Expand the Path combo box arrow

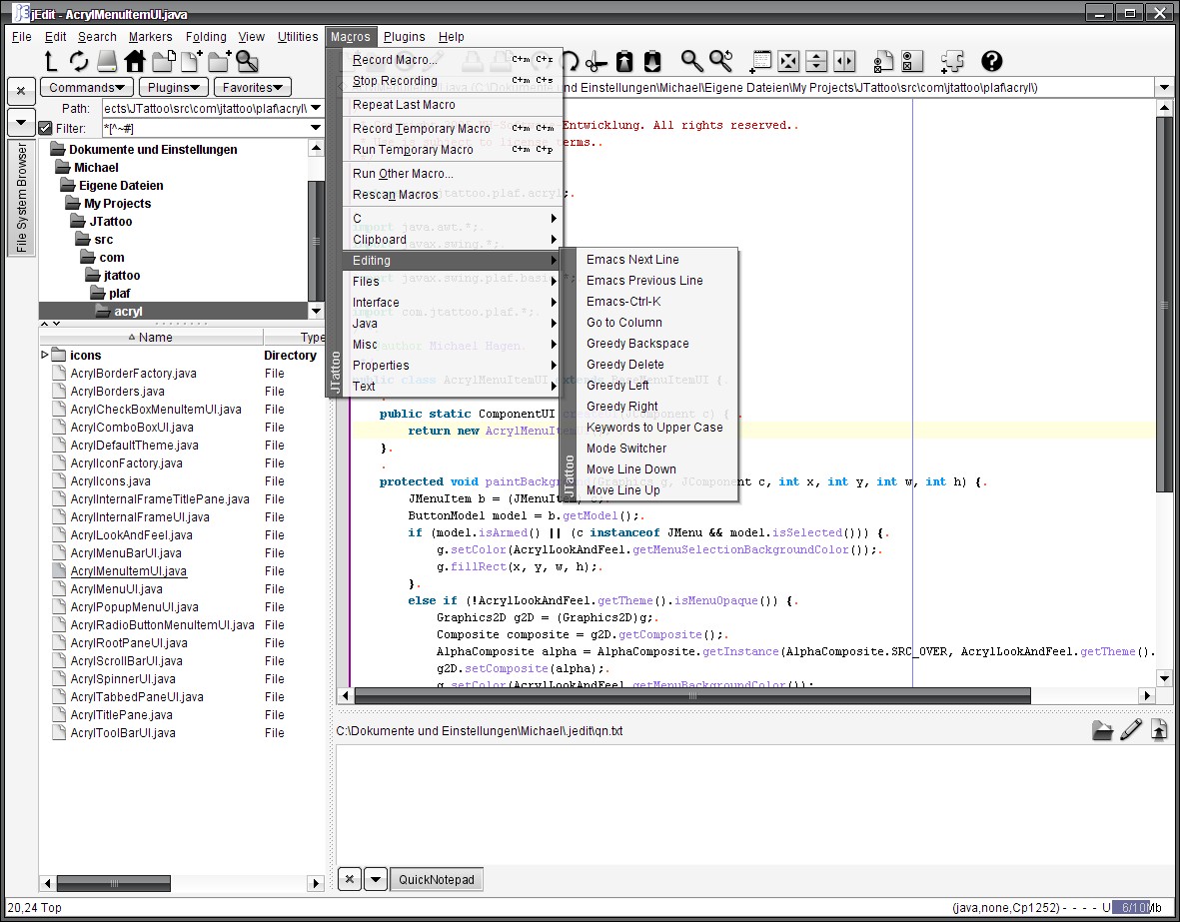point(316,108)
